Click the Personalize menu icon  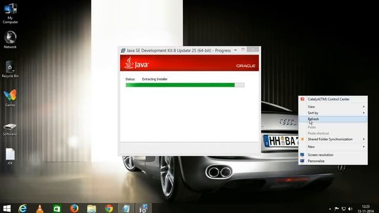(x=303, y=161)
